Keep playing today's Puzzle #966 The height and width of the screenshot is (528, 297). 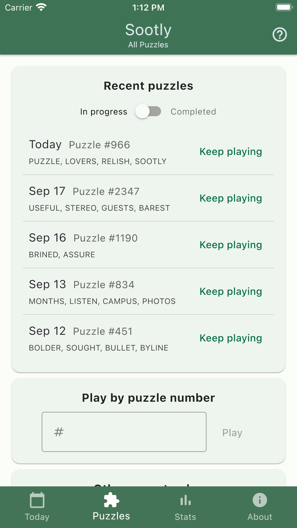click(x=230, y=152)
